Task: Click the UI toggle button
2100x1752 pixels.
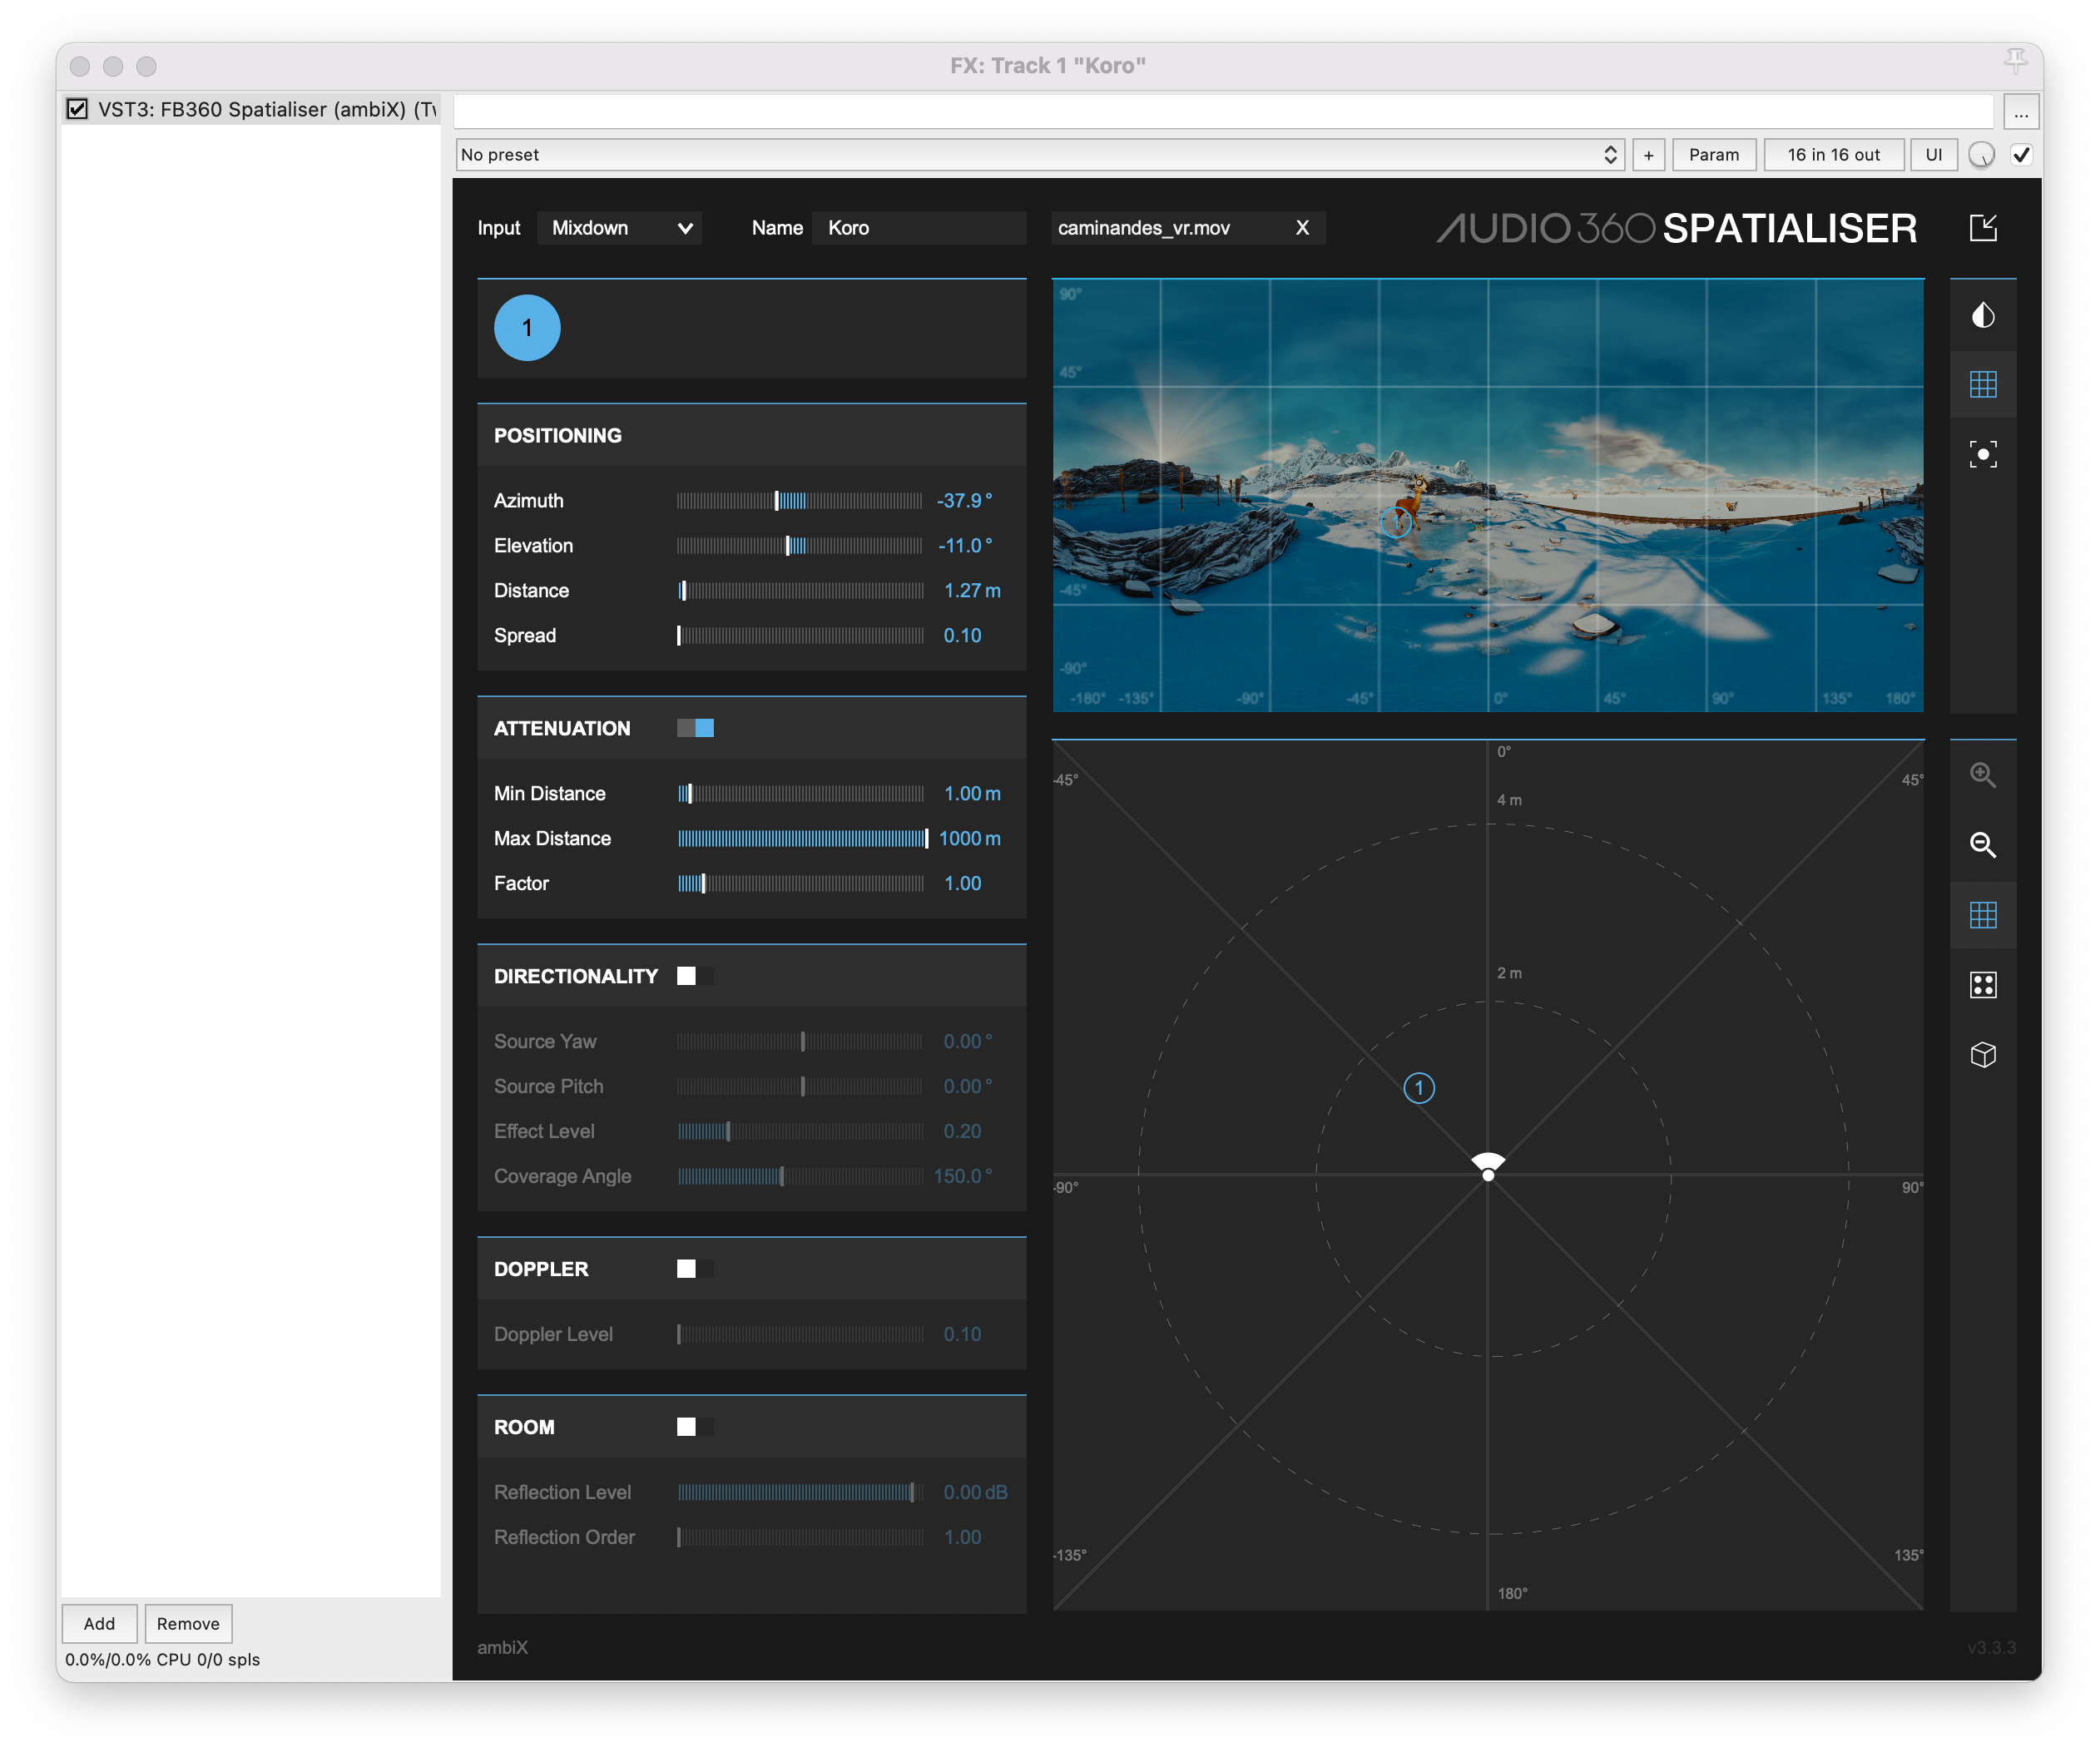Action: (x=1932, y=155)
